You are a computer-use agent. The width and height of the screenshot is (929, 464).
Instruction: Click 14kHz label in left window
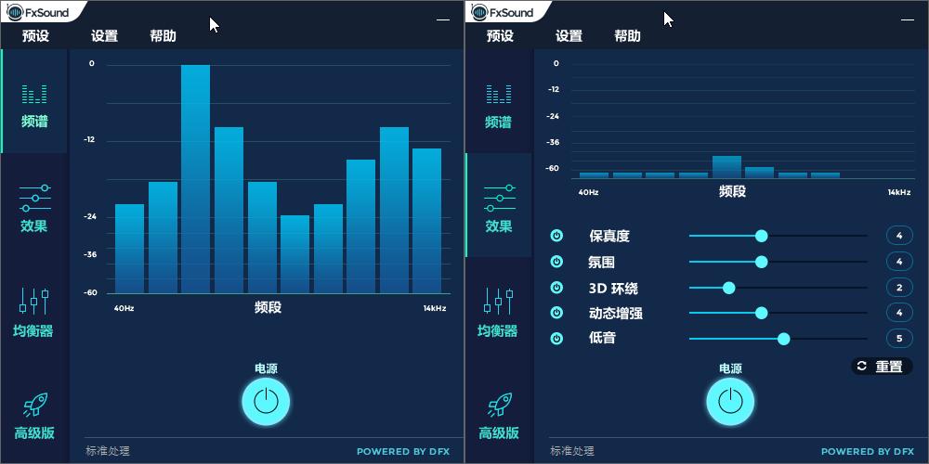pyautogui.click(x=435, y=308)
